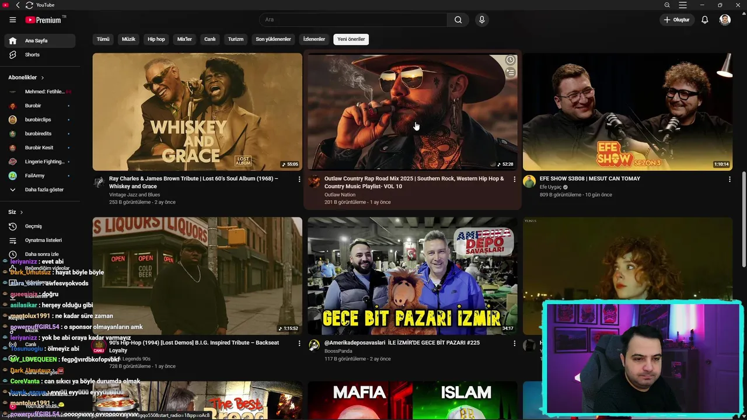Open the Whiskey and Grace video thumbnail
This screenshot has width=747, height=420.
pos(197,112)
